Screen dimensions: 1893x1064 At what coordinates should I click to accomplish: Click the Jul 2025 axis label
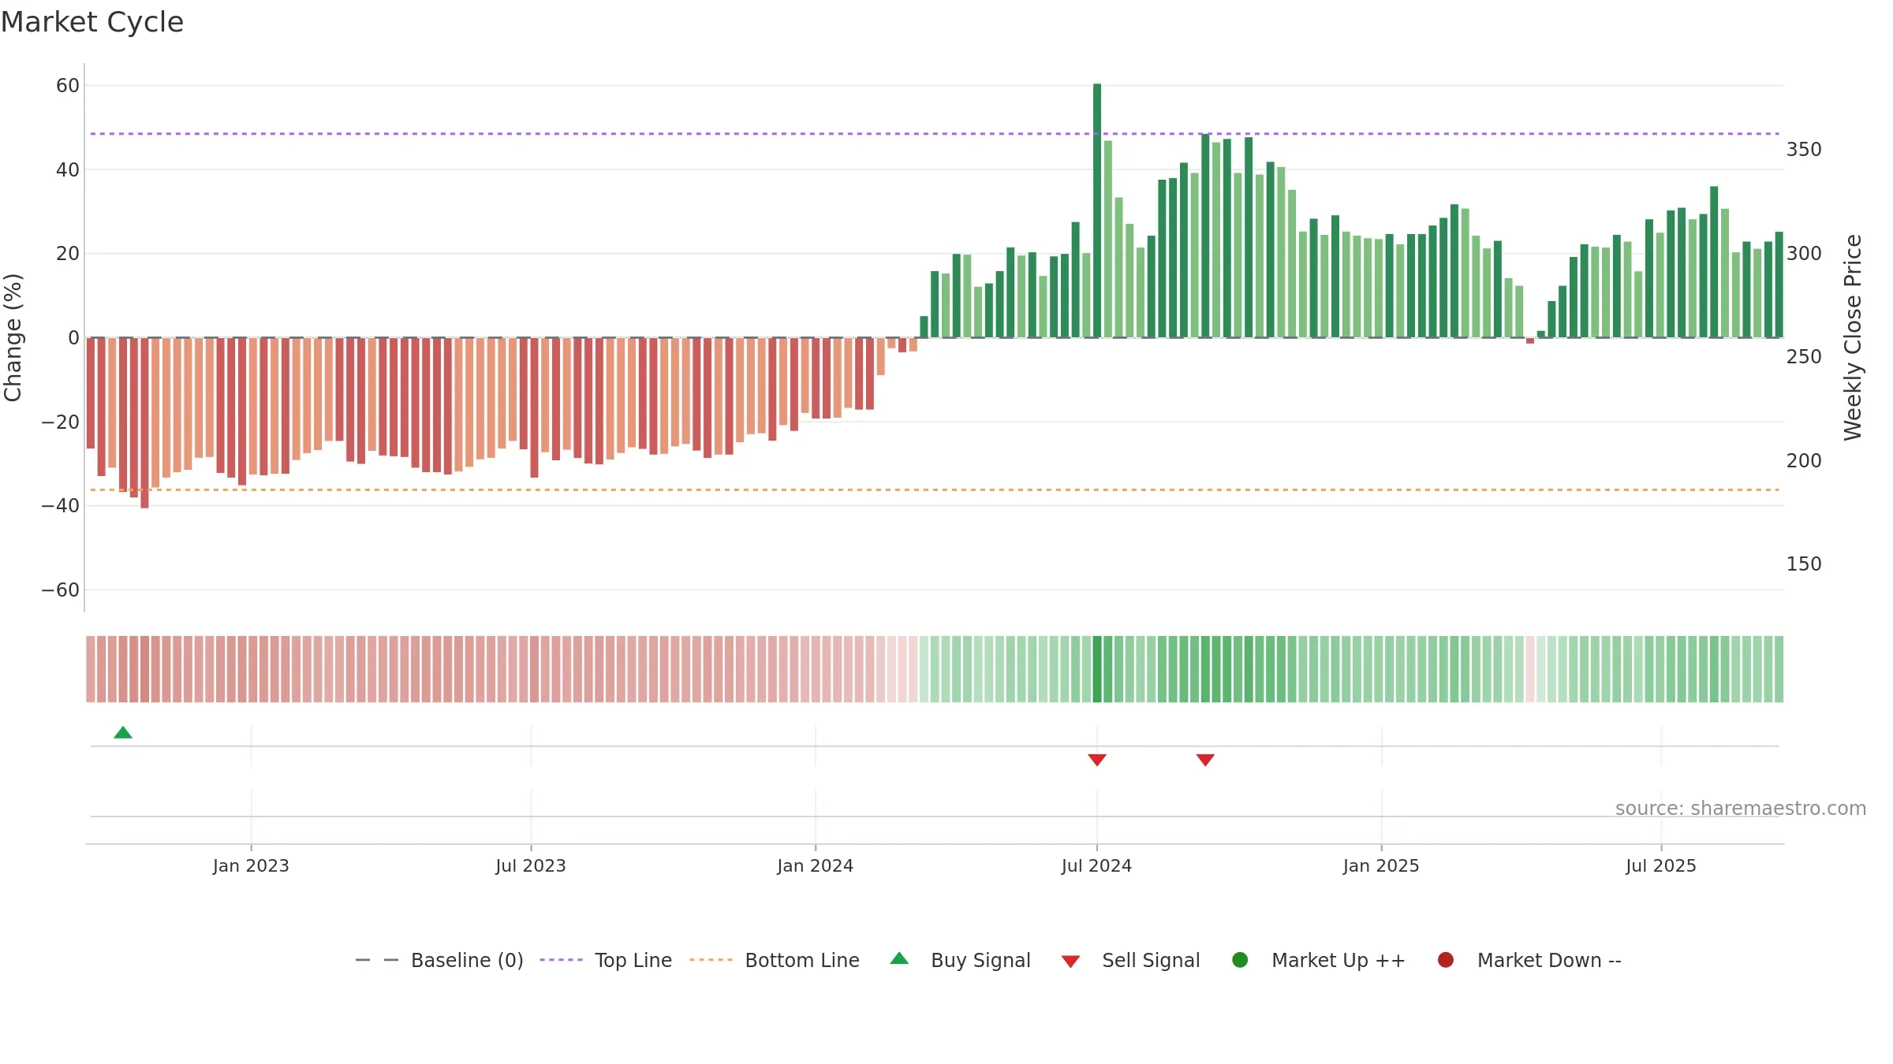tap(1661, 865)
